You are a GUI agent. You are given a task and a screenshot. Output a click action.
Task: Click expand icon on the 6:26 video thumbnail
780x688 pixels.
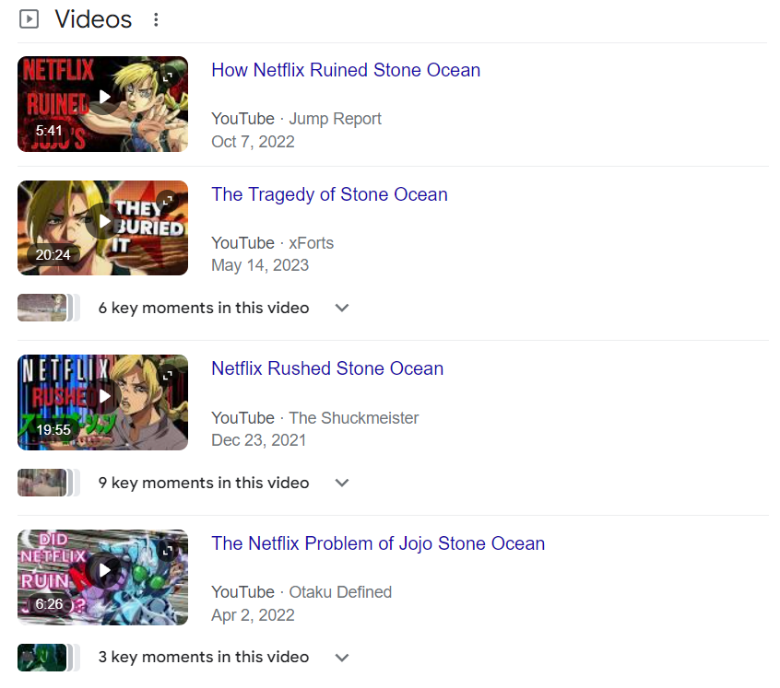[168, 550]
